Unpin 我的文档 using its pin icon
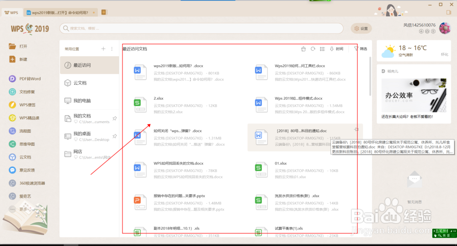457x246 pixels. (115, 118)
